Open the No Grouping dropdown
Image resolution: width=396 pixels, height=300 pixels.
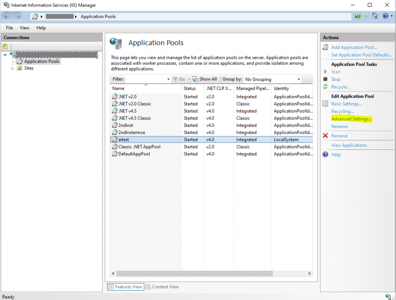point(299,79)
